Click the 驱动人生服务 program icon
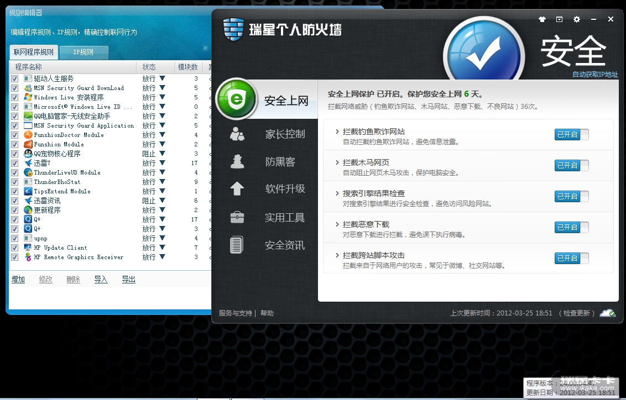 [x=28, y=78]
